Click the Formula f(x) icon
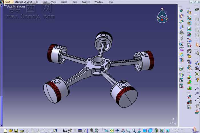Viewport: 200px width, 133px height. click(65, 130)
